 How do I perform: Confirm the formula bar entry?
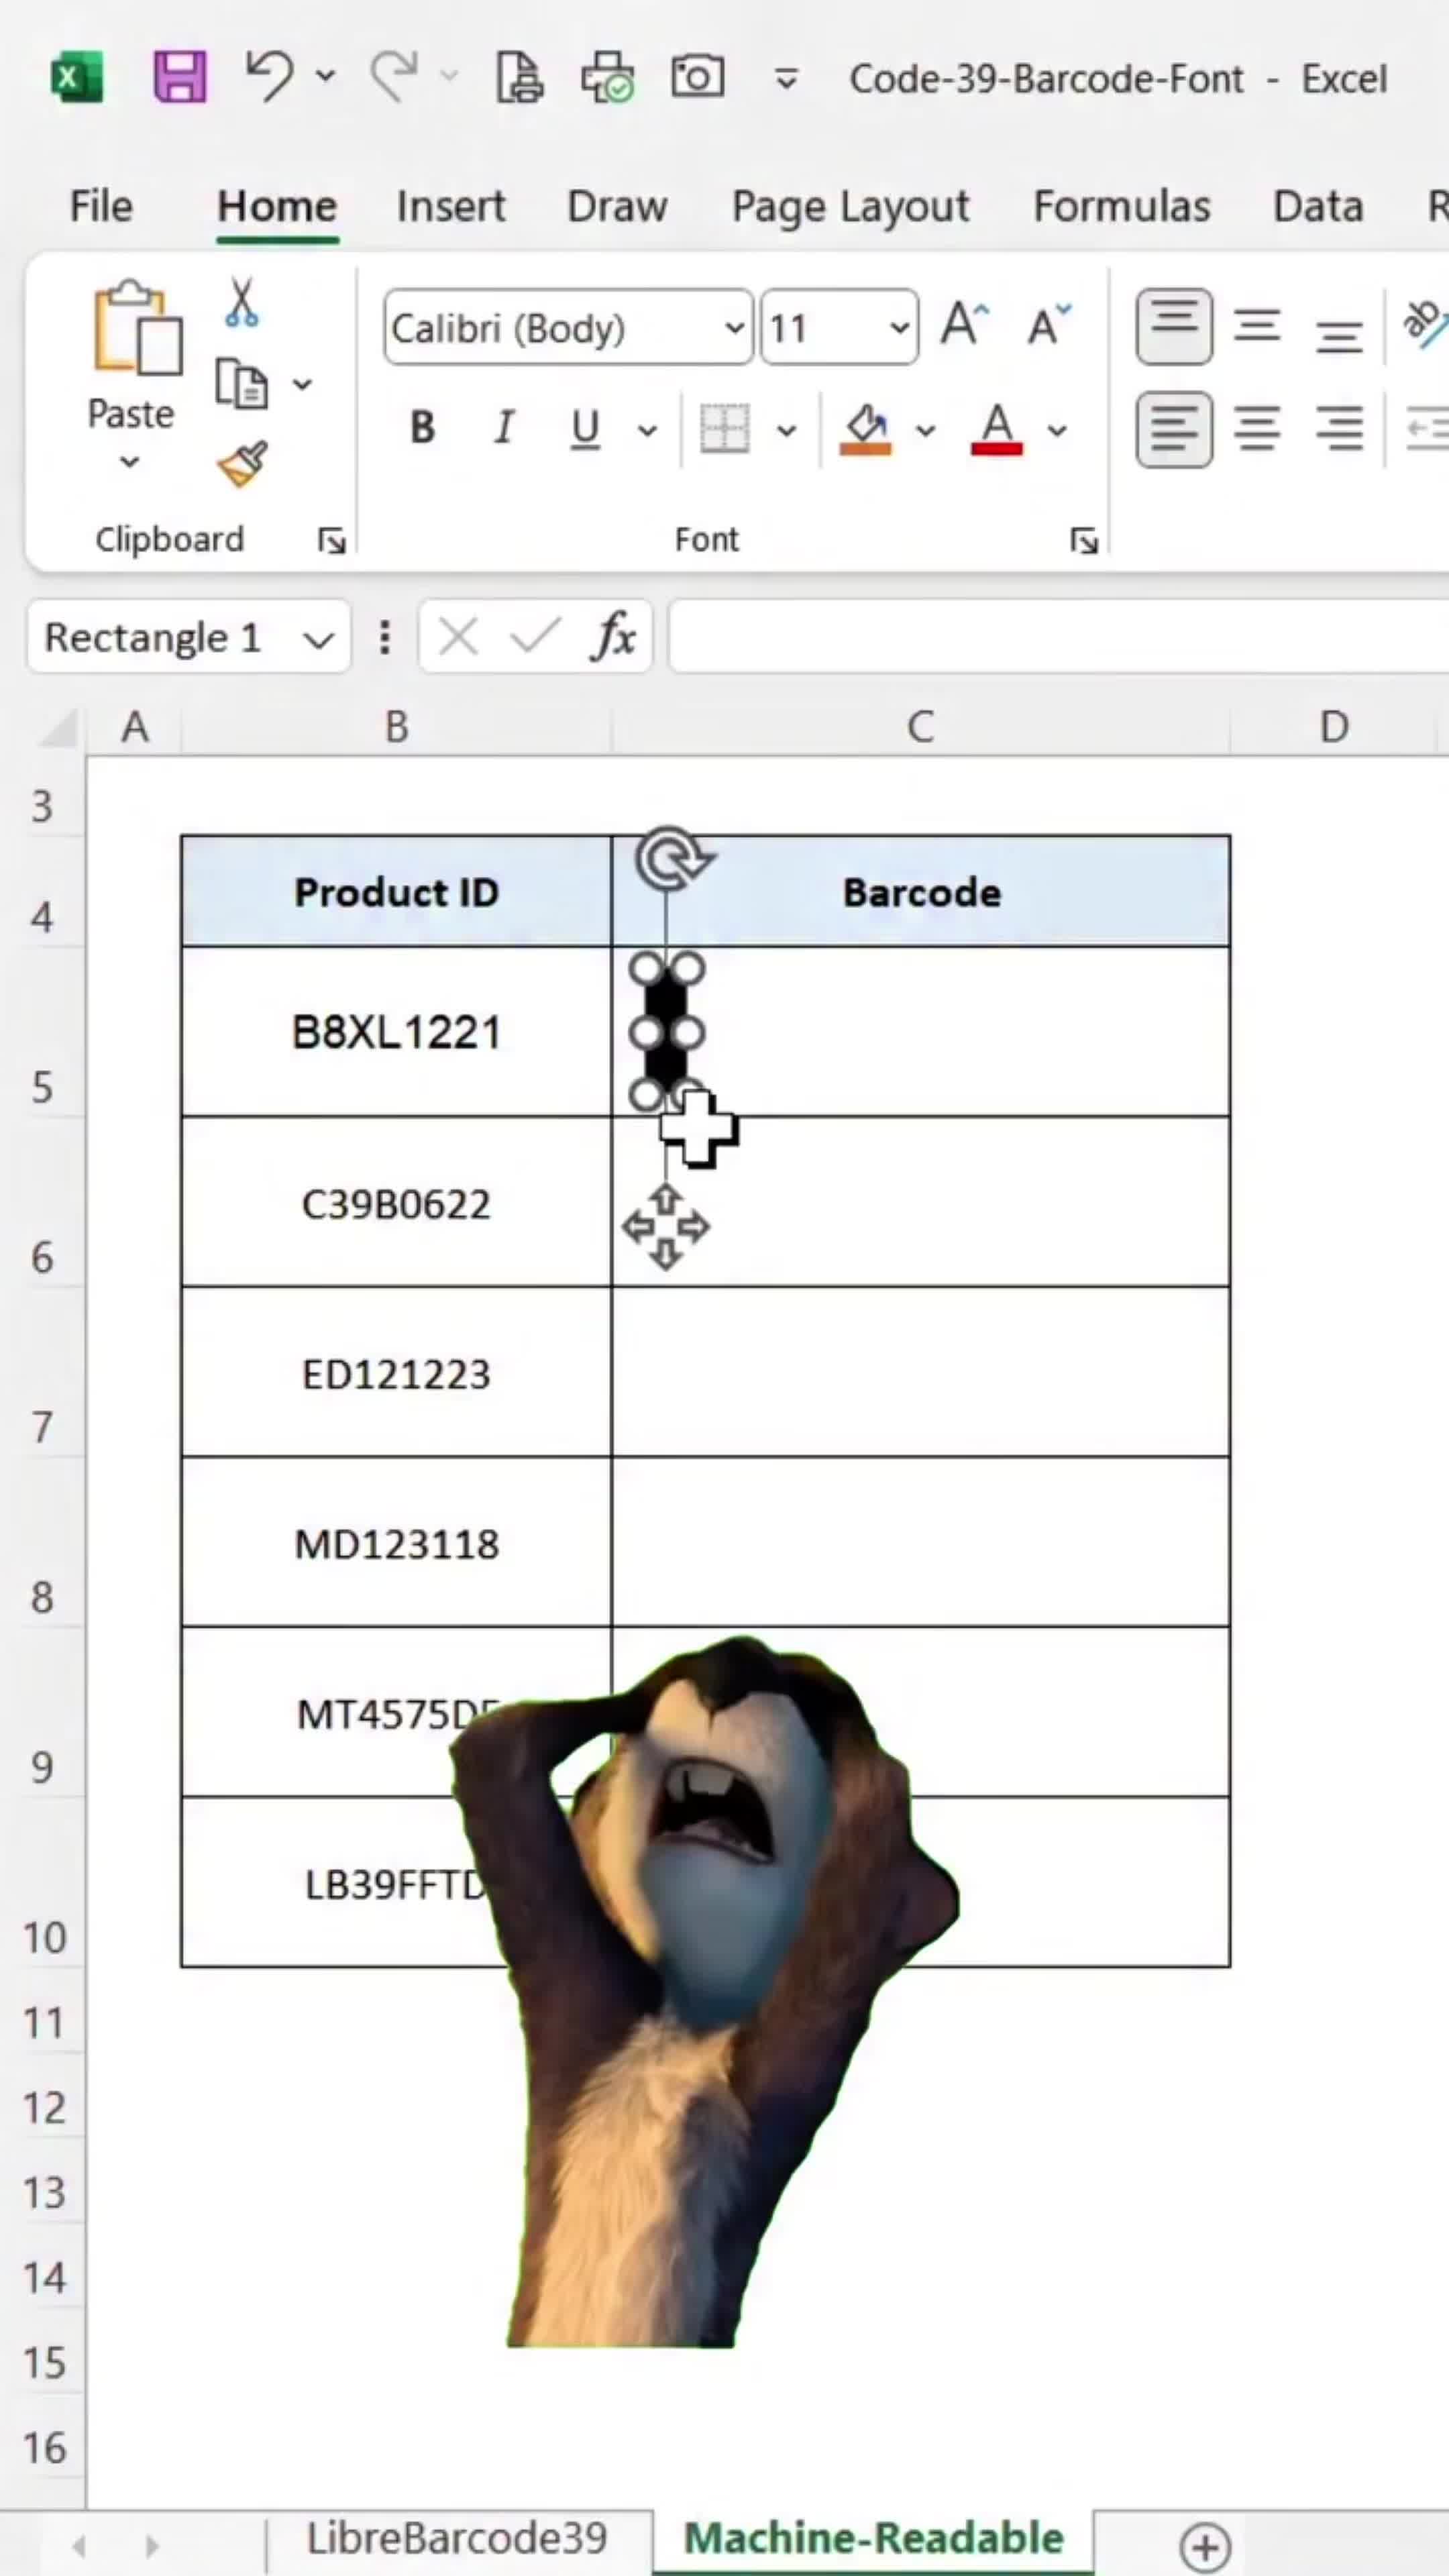point(535,636)
